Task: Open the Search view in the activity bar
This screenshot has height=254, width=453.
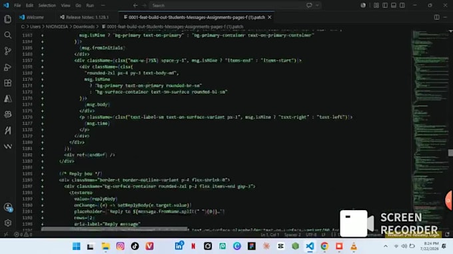Action: pos(8,35)
